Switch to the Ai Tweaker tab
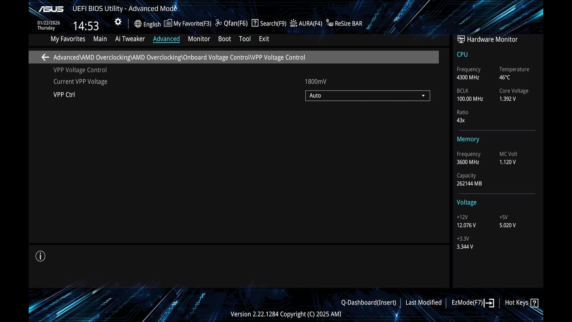 pyautogui.click(x=130, y=39)
